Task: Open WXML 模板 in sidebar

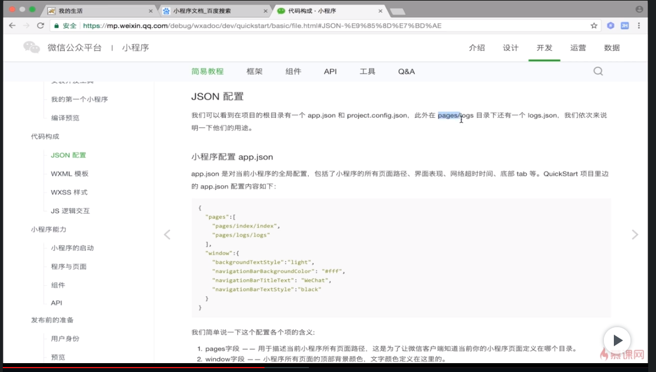Action: pos(69,174)
